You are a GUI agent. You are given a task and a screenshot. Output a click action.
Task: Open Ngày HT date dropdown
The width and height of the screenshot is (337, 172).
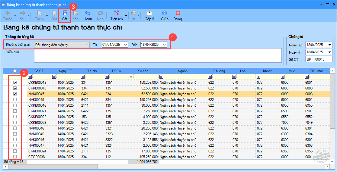pyautogui.click(x=330, y=52)
